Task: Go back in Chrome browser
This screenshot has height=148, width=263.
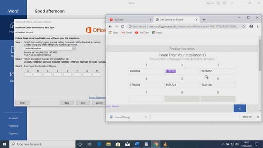Action: click(x=110, y=26)
